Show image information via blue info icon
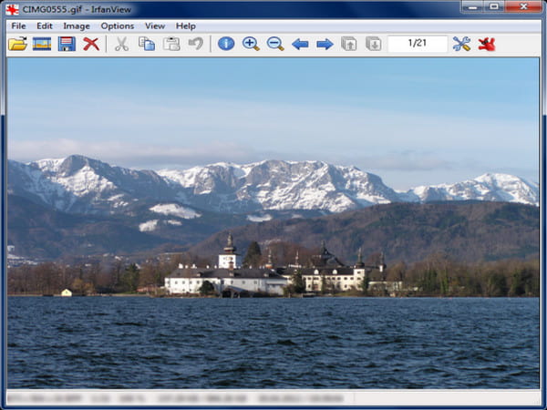 [x=226, y=44]
